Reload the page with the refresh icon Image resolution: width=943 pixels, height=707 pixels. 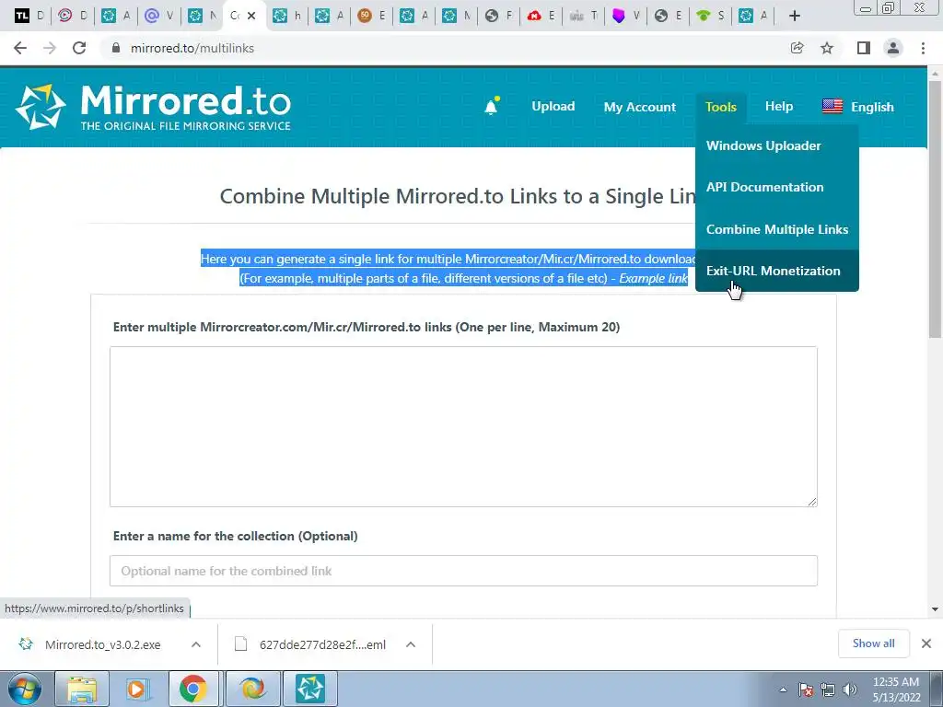pos(79,48)
